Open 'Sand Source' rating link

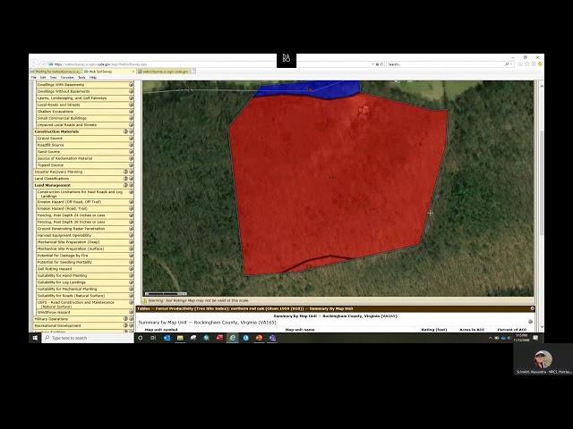pyautogui.click(x=48, y=152)
